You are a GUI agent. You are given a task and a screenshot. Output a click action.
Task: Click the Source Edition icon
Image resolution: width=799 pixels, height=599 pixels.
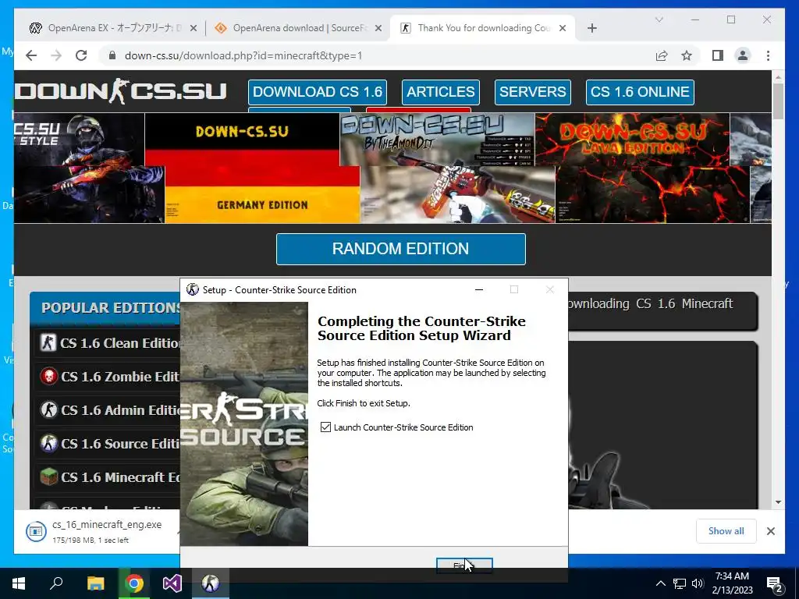tap(48, 444)
